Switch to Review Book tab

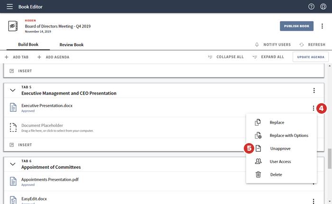point(71,45)
